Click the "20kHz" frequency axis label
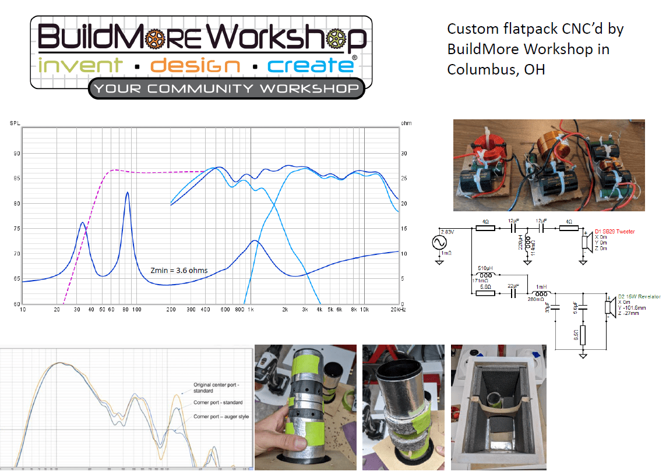666x475 pixels. (399, 310)
